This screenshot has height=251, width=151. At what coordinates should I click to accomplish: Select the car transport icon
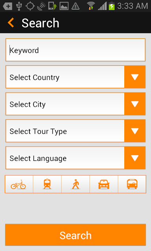coord(104,184)
